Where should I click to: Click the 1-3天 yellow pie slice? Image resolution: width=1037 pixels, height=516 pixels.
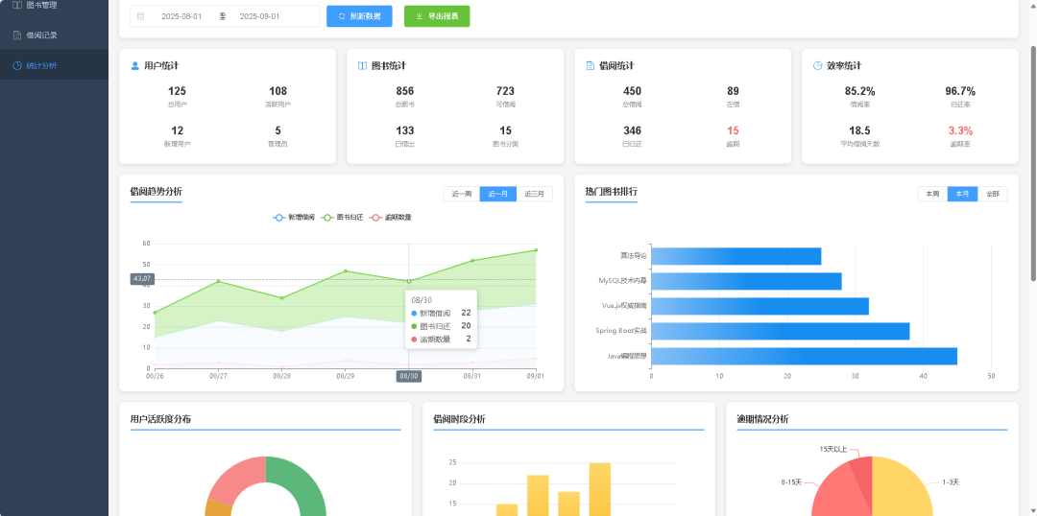click(x=903, y=489)
